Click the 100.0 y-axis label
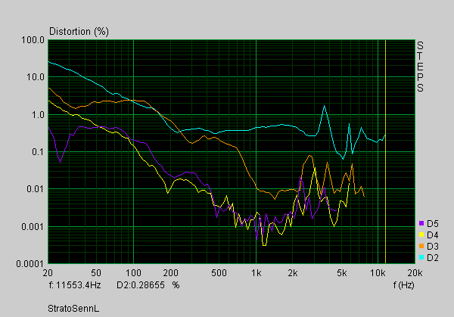This screenshot has width=454, height=317. [33, 40]
